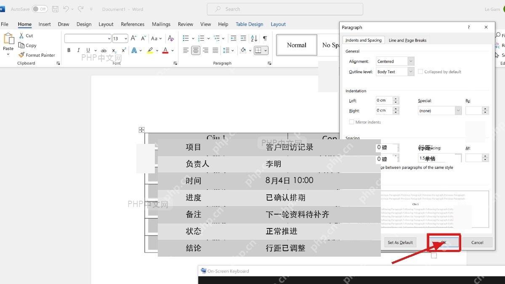Open the Alignment Centered dropdown
Screen dimensions: 505x284
pyautogui.click(x=411, y=61)
